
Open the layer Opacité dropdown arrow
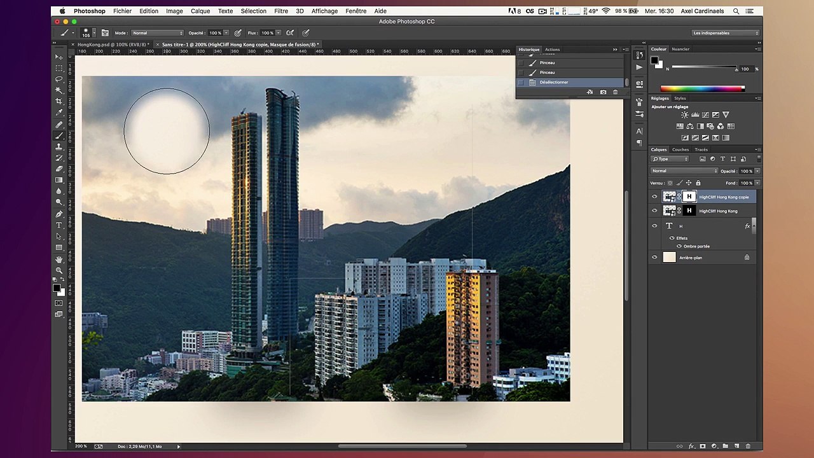[757, 171]
